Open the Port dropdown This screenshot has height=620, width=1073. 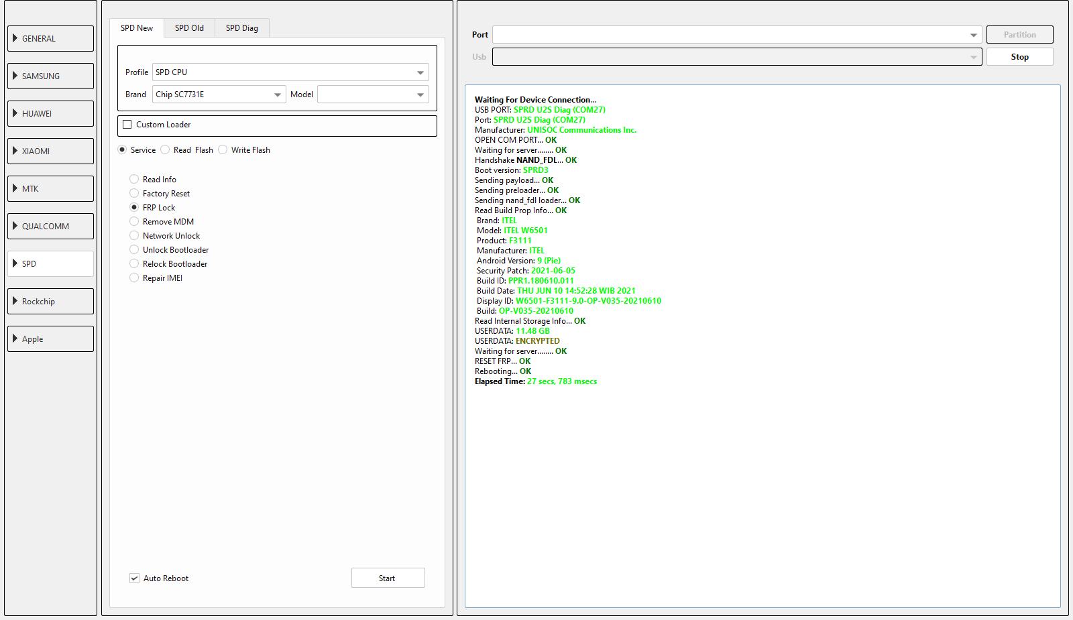click(x=737, y=35)
